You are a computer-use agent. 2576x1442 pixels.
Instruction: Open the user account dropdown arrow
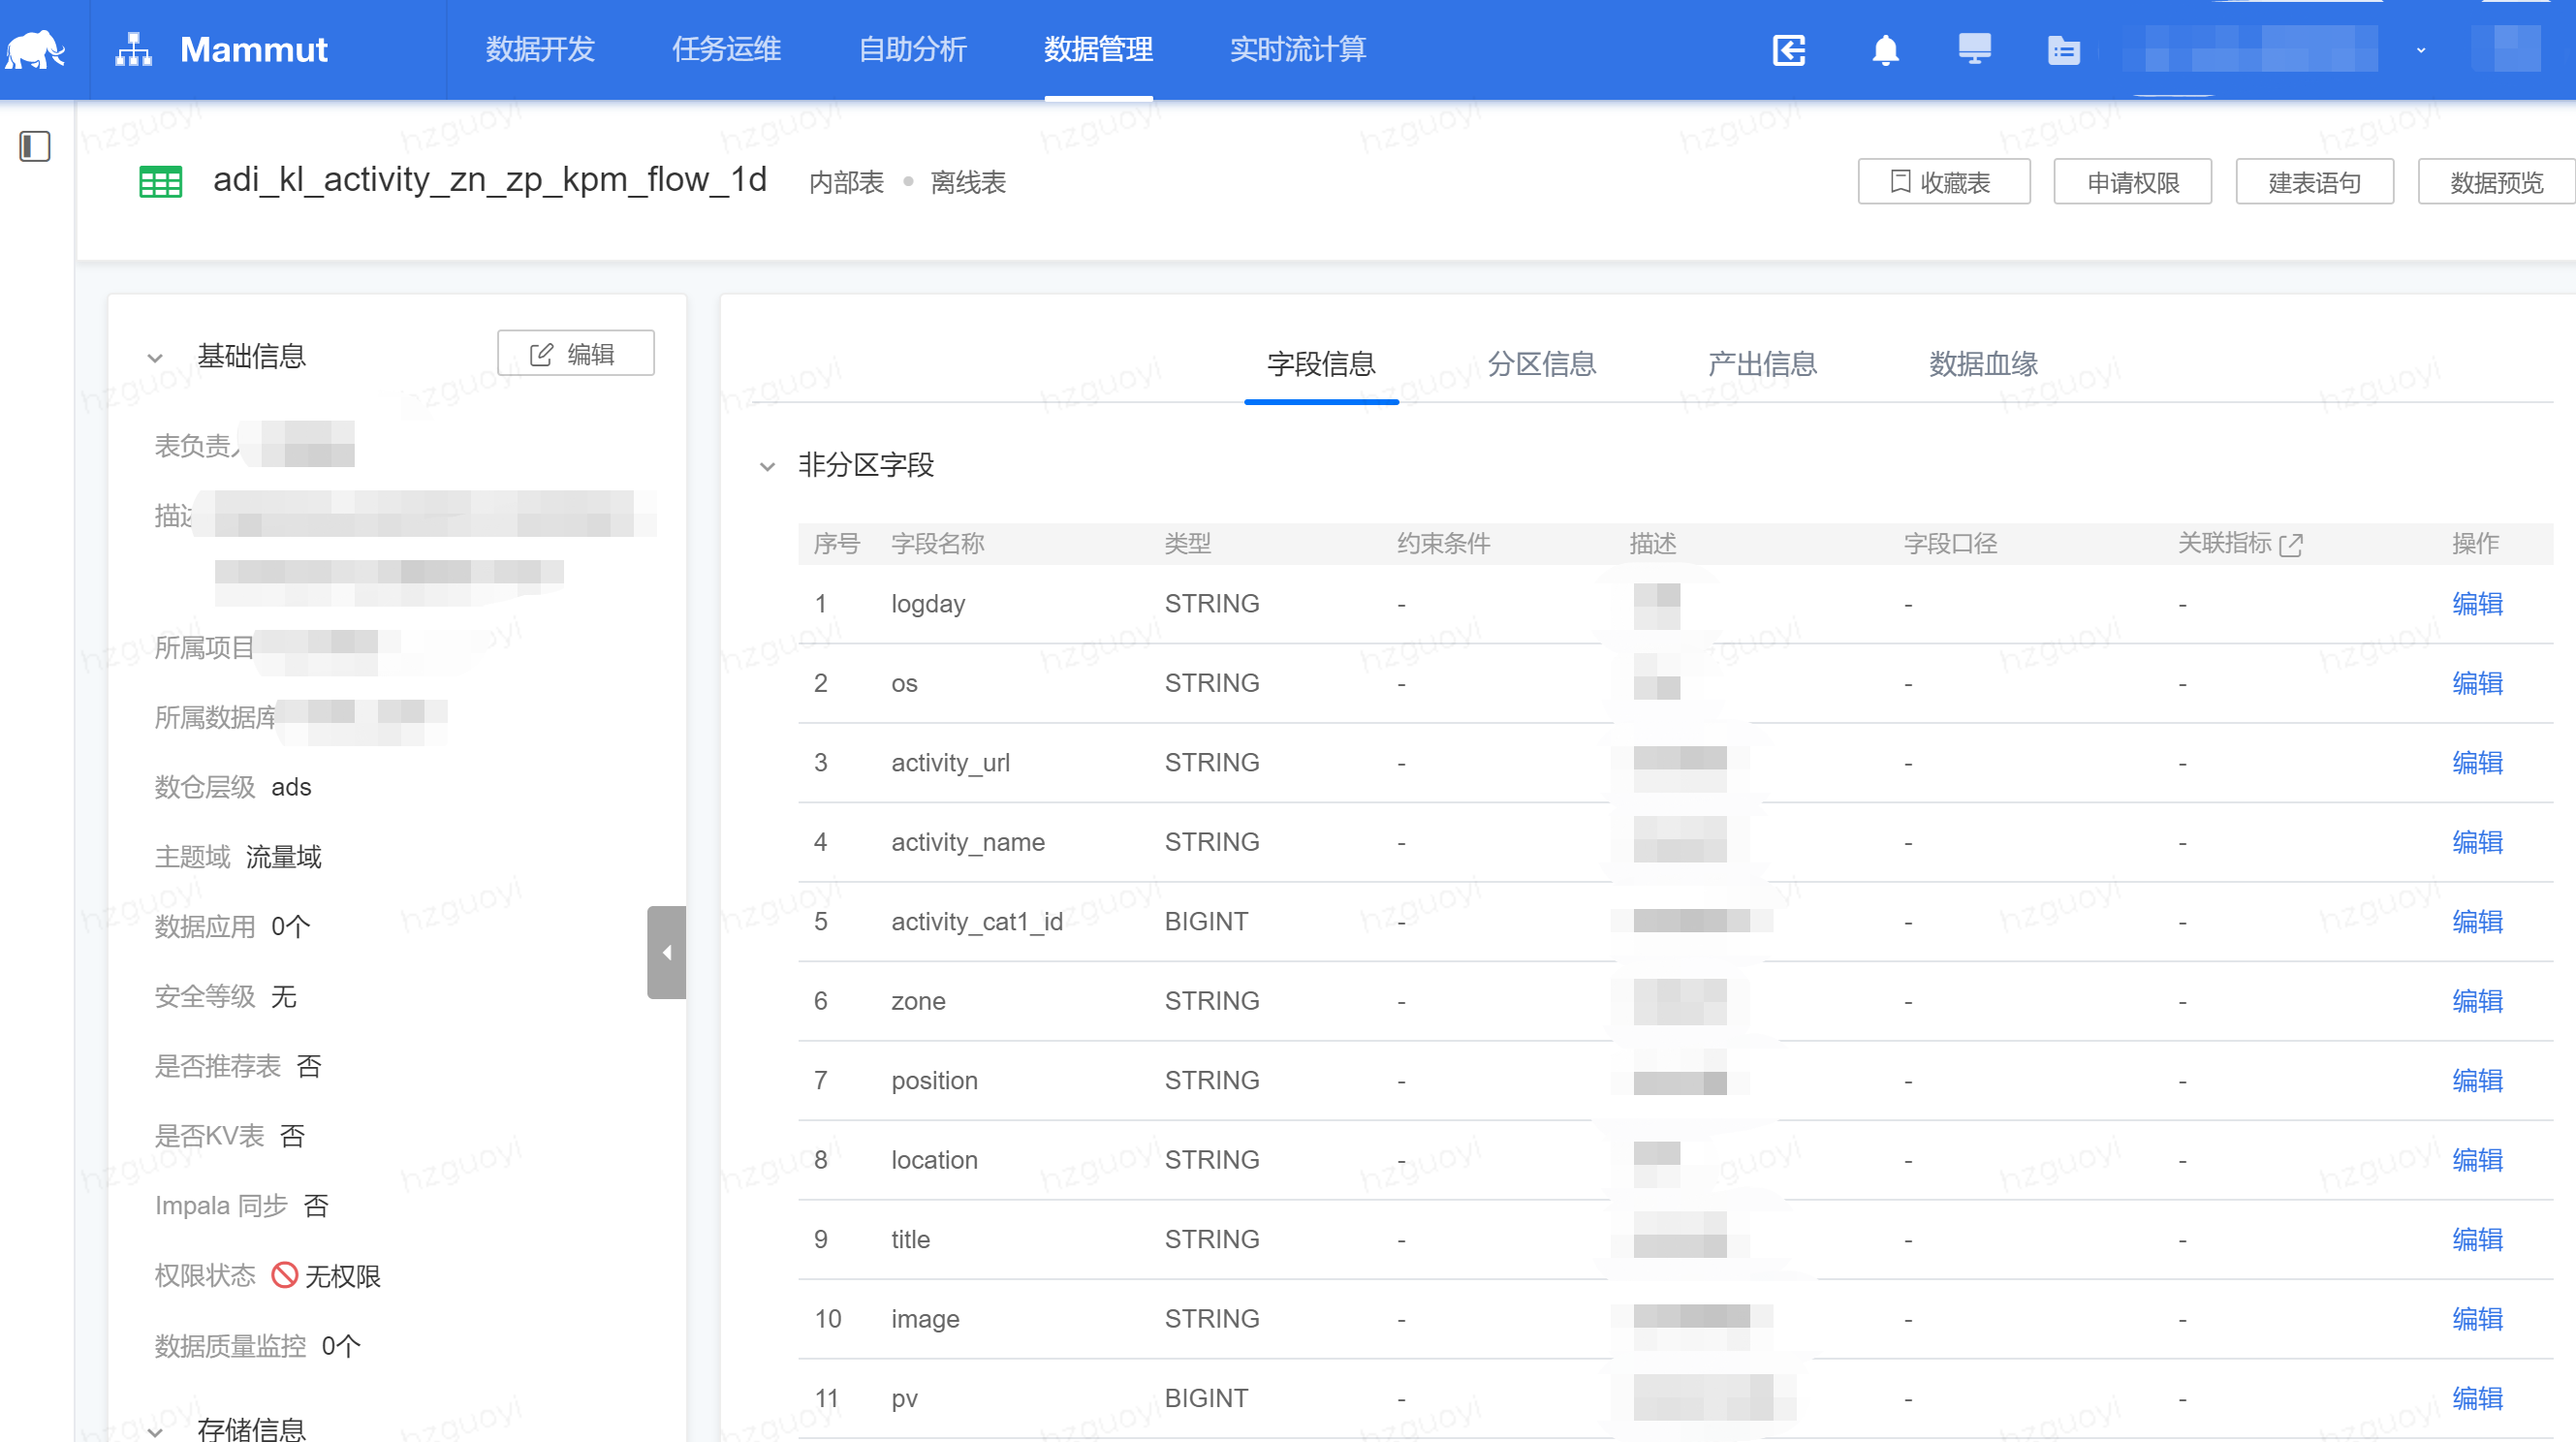[x=2420, y=50]
